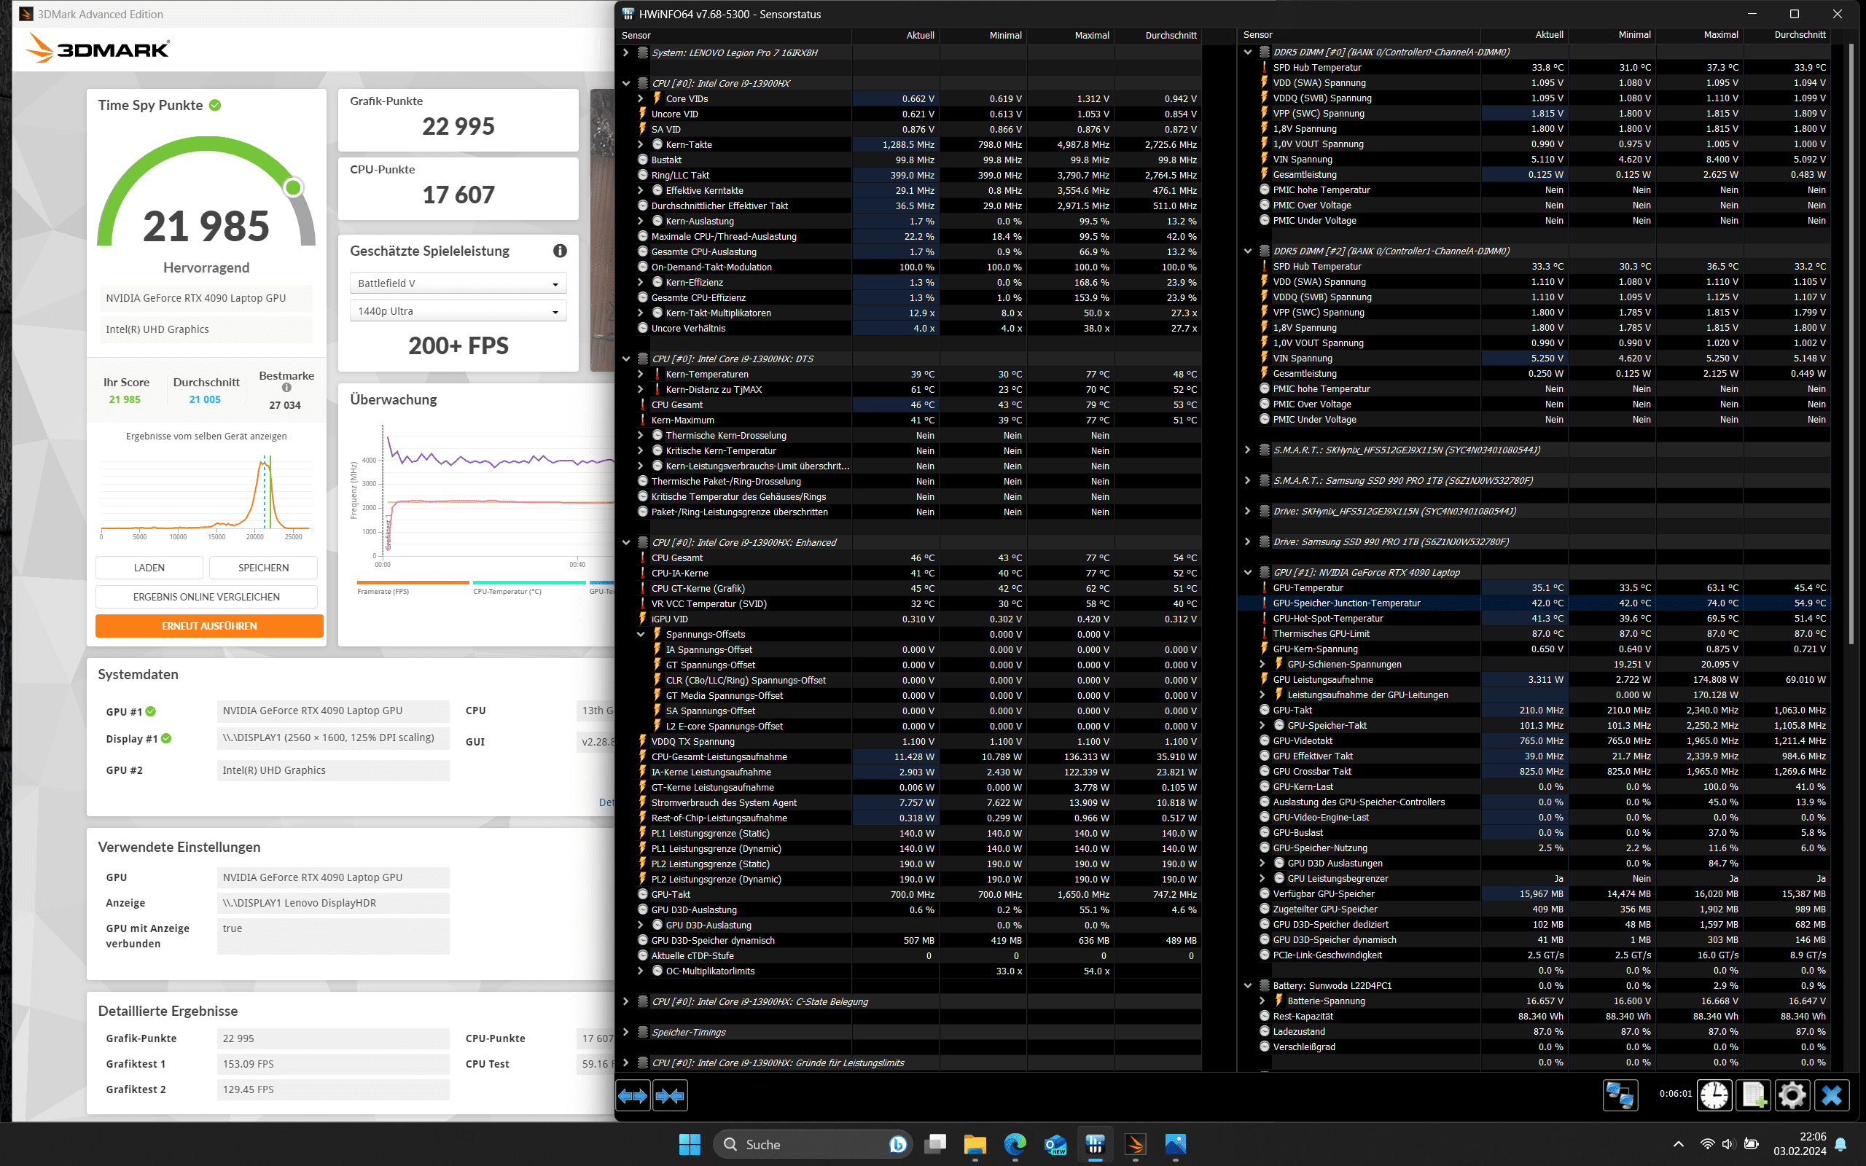Click the HWiNFO clock reset timer icon

[x=1714, y=1095]
